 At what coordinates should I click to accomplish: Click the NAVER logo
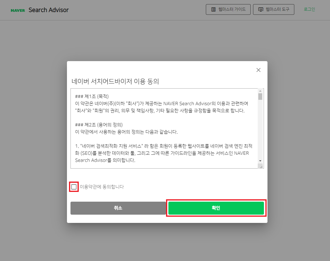point(18,10)
